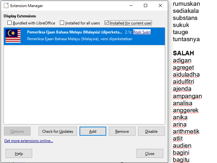This screenshot has width=217, height=163.
Task: Close the Extension Manager dialog
Action: point(150,153)
